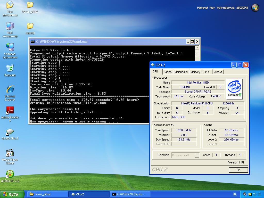Click the Cores value field
The height and width of the screenshot is (198, 264).
(x=216, y=155)
